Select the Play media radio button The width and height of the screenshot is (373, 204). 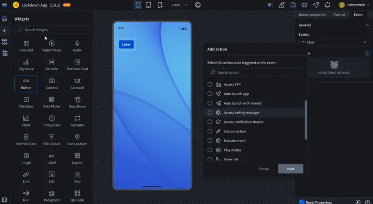[x=210, y=150]
